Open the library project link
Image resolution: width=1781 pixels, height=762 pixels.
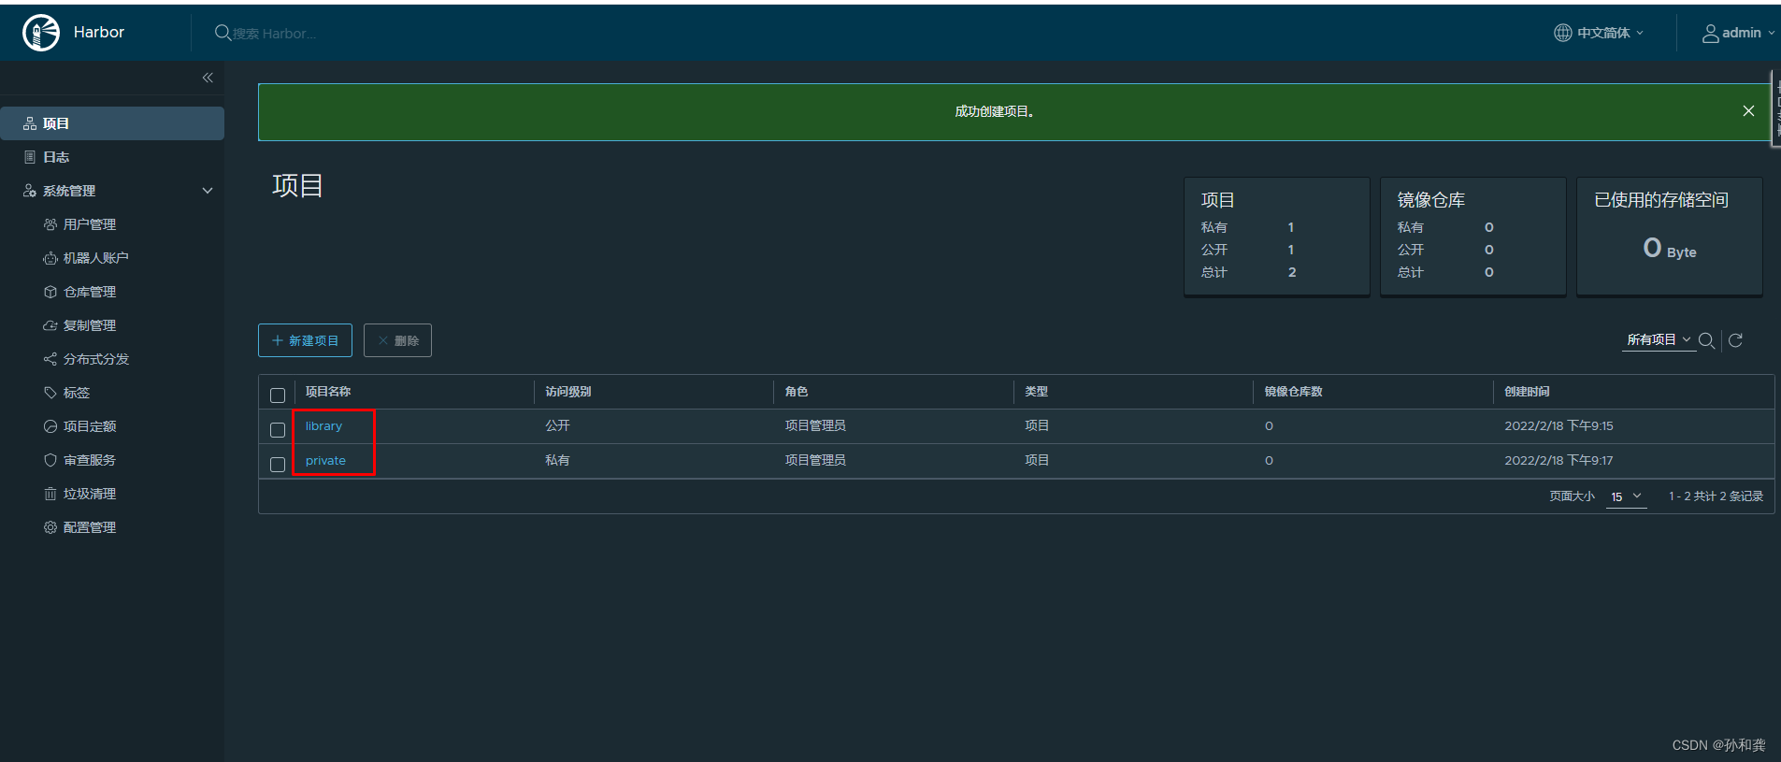tap(323, 426)
